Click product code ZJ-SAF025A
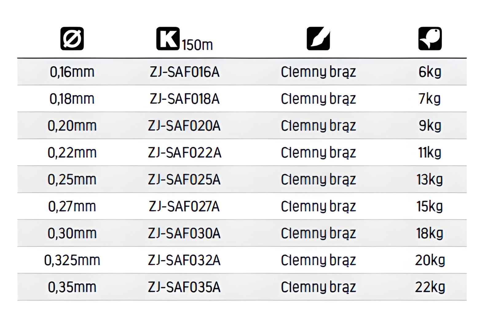 (184, 179)
